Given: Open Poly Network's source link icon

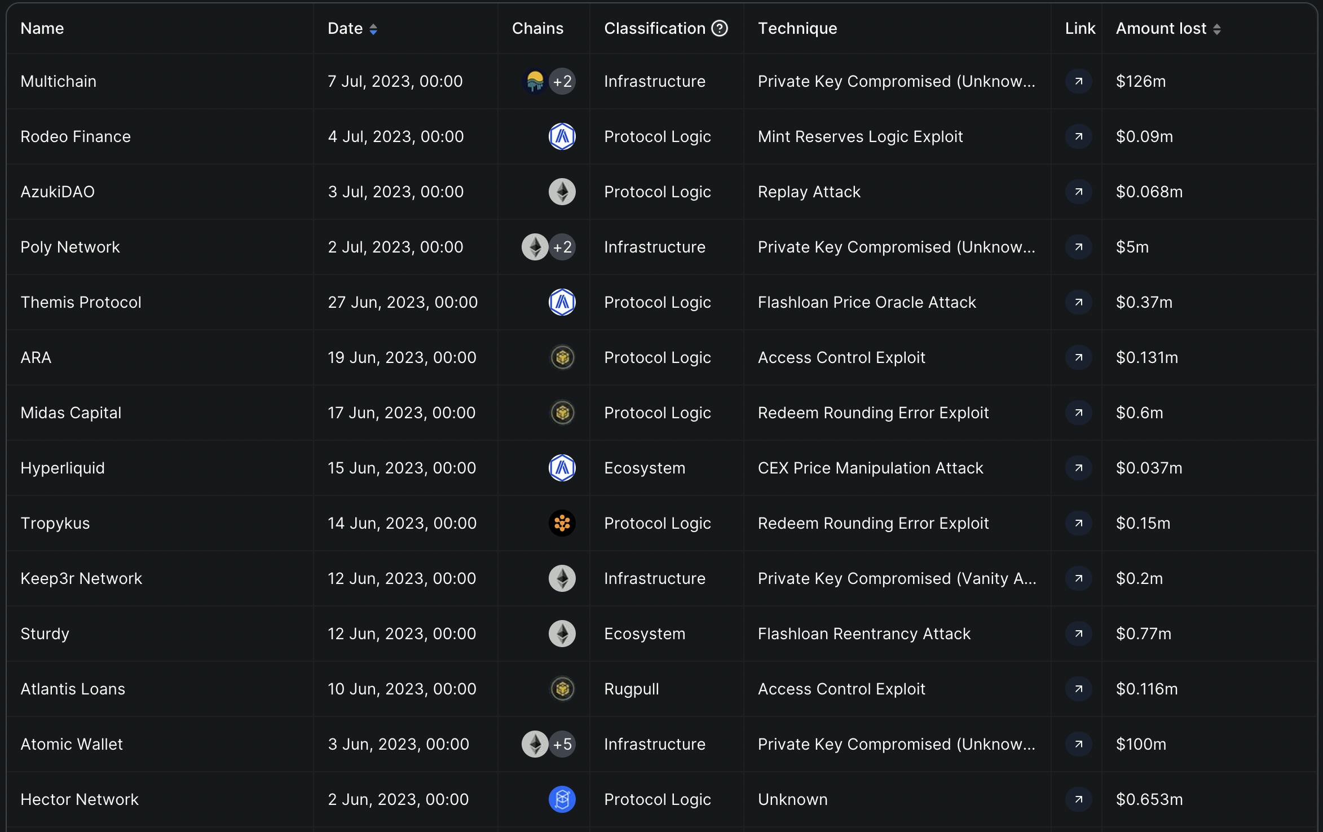Looking at the screenshot, I should pos(1078,247).
